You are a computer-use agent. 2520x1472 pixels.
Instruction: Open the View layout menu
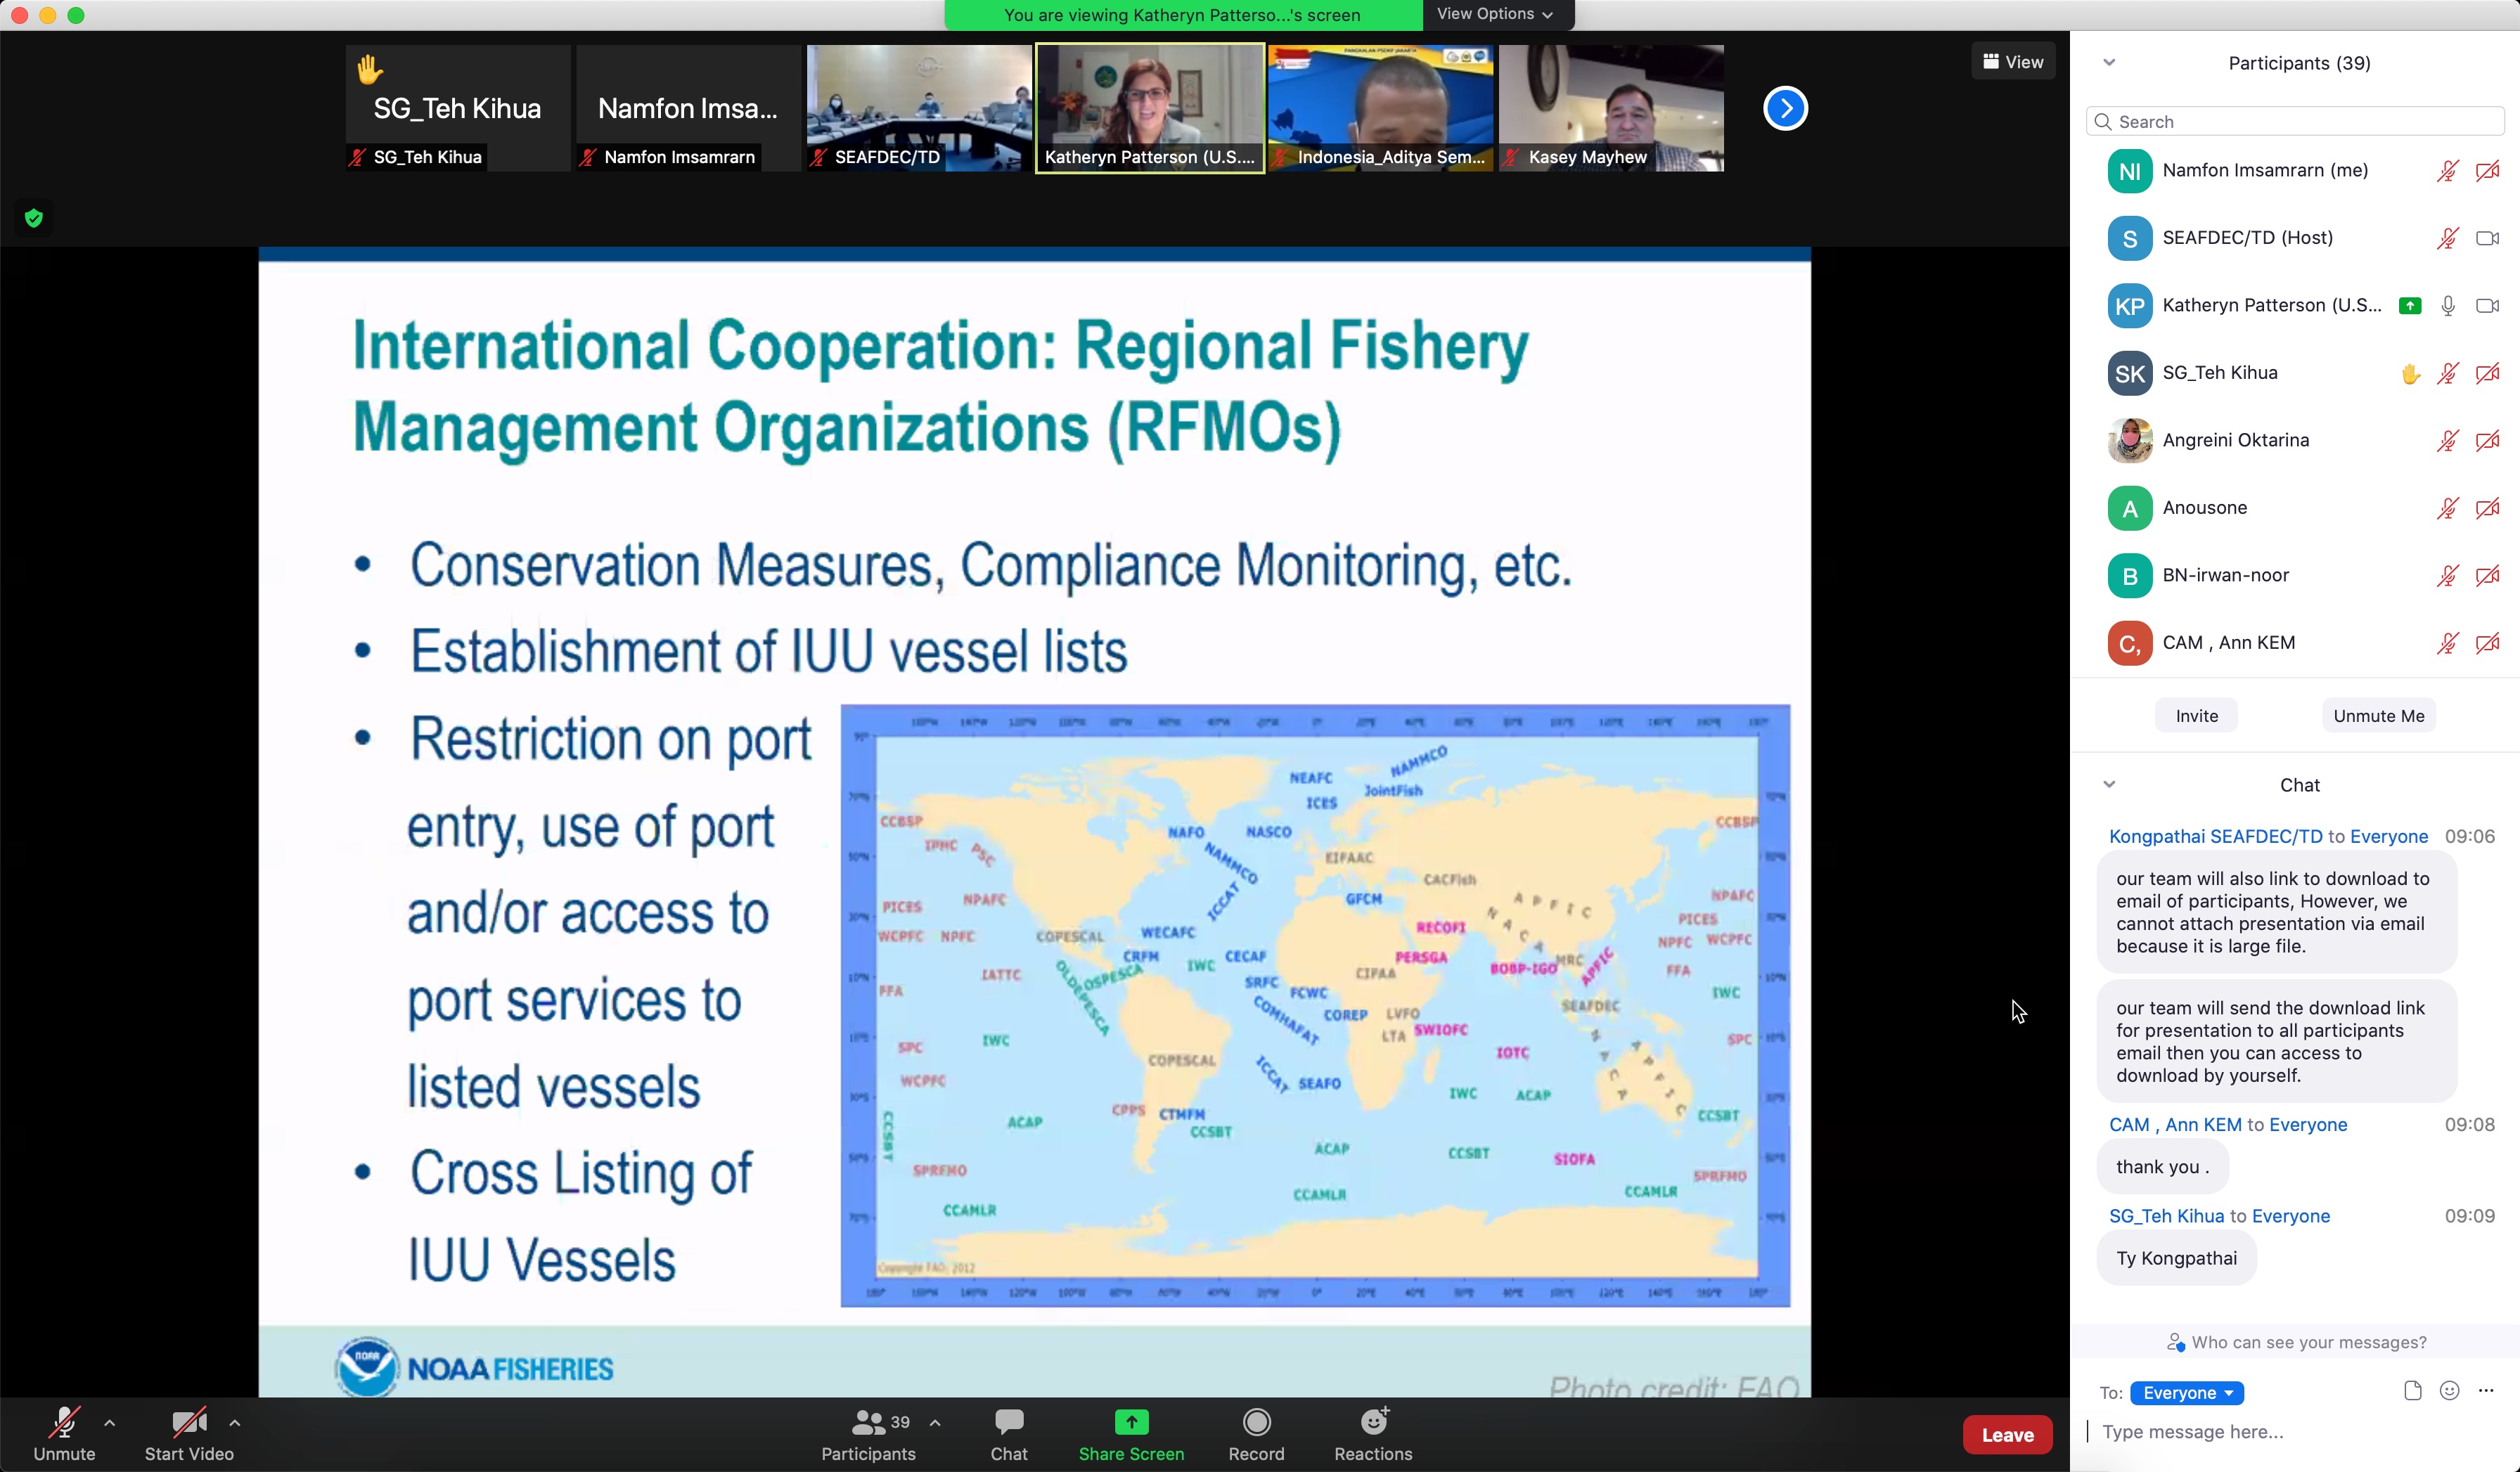(x=2013, y=62)
